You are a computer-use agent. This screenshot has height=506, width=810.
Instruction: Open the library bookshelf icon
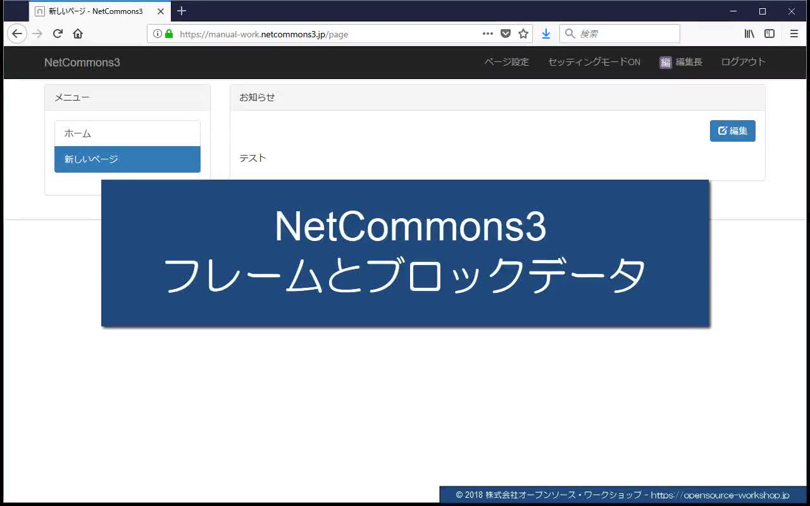coord(749,34)
